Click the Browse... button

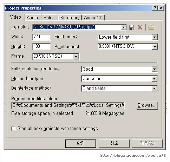click(147, 105)
